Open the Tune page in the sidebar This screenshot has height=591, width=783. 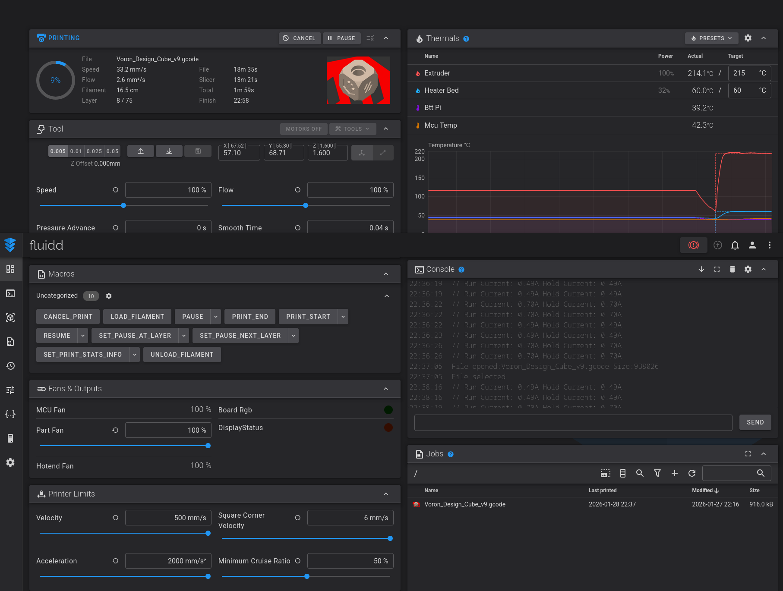[10, 390]
